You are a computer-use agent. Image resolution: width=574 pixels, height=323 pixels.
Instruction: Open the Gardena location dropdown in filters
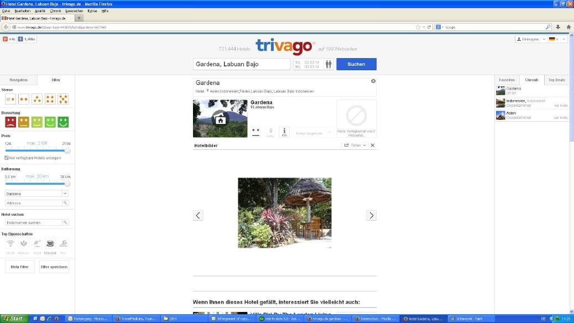[x=36, y=194]
